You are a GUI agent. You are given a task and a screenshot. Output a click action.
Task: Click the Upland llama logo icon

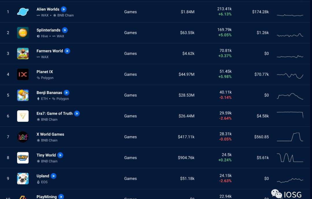point(23,179)
